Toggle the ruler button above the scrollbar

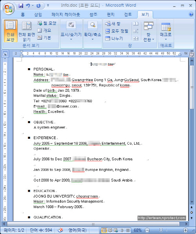(192, 54)
